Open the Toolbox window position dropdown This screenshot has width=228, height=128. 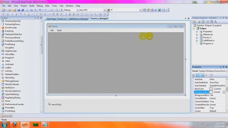(x=35, y=18)
